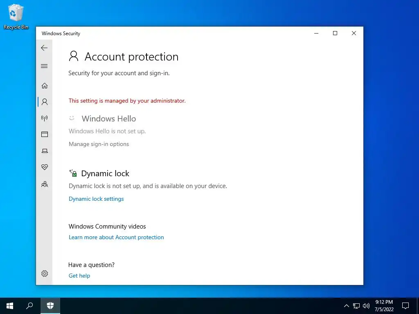Click 'This setting is managed by your administrator' text
This screenshot has width=419, height=314.
point(127,101)
